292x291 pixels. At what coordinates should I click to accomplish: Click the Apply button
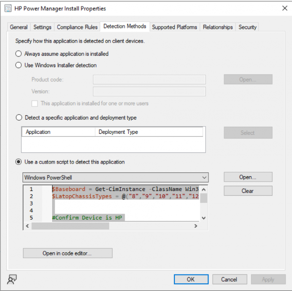[x=268, y=279]
